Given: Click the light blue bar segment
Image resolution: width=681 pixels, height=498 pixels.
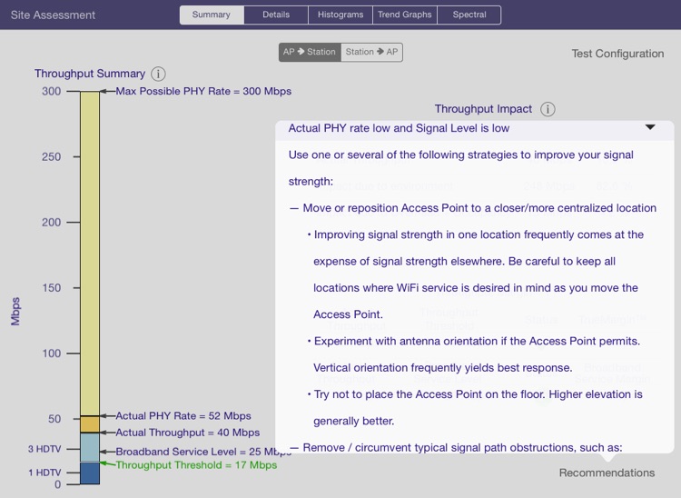Looking at the screenshot, I should [90, 447].
